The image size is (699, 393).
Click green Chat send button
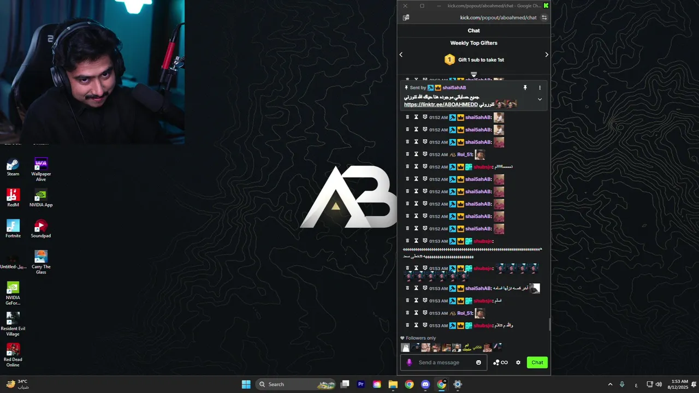click(537, 362)
